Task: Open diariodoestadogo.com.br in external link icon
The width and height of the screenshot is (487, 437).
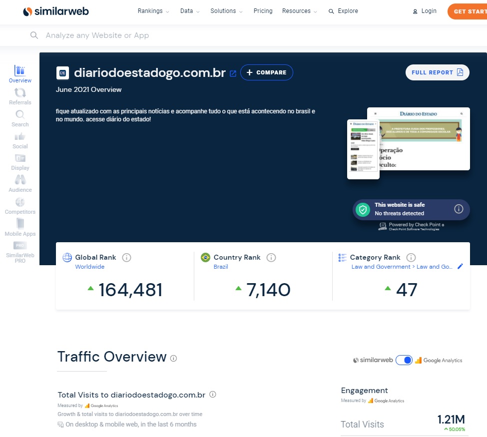Action: coord(233,73)
